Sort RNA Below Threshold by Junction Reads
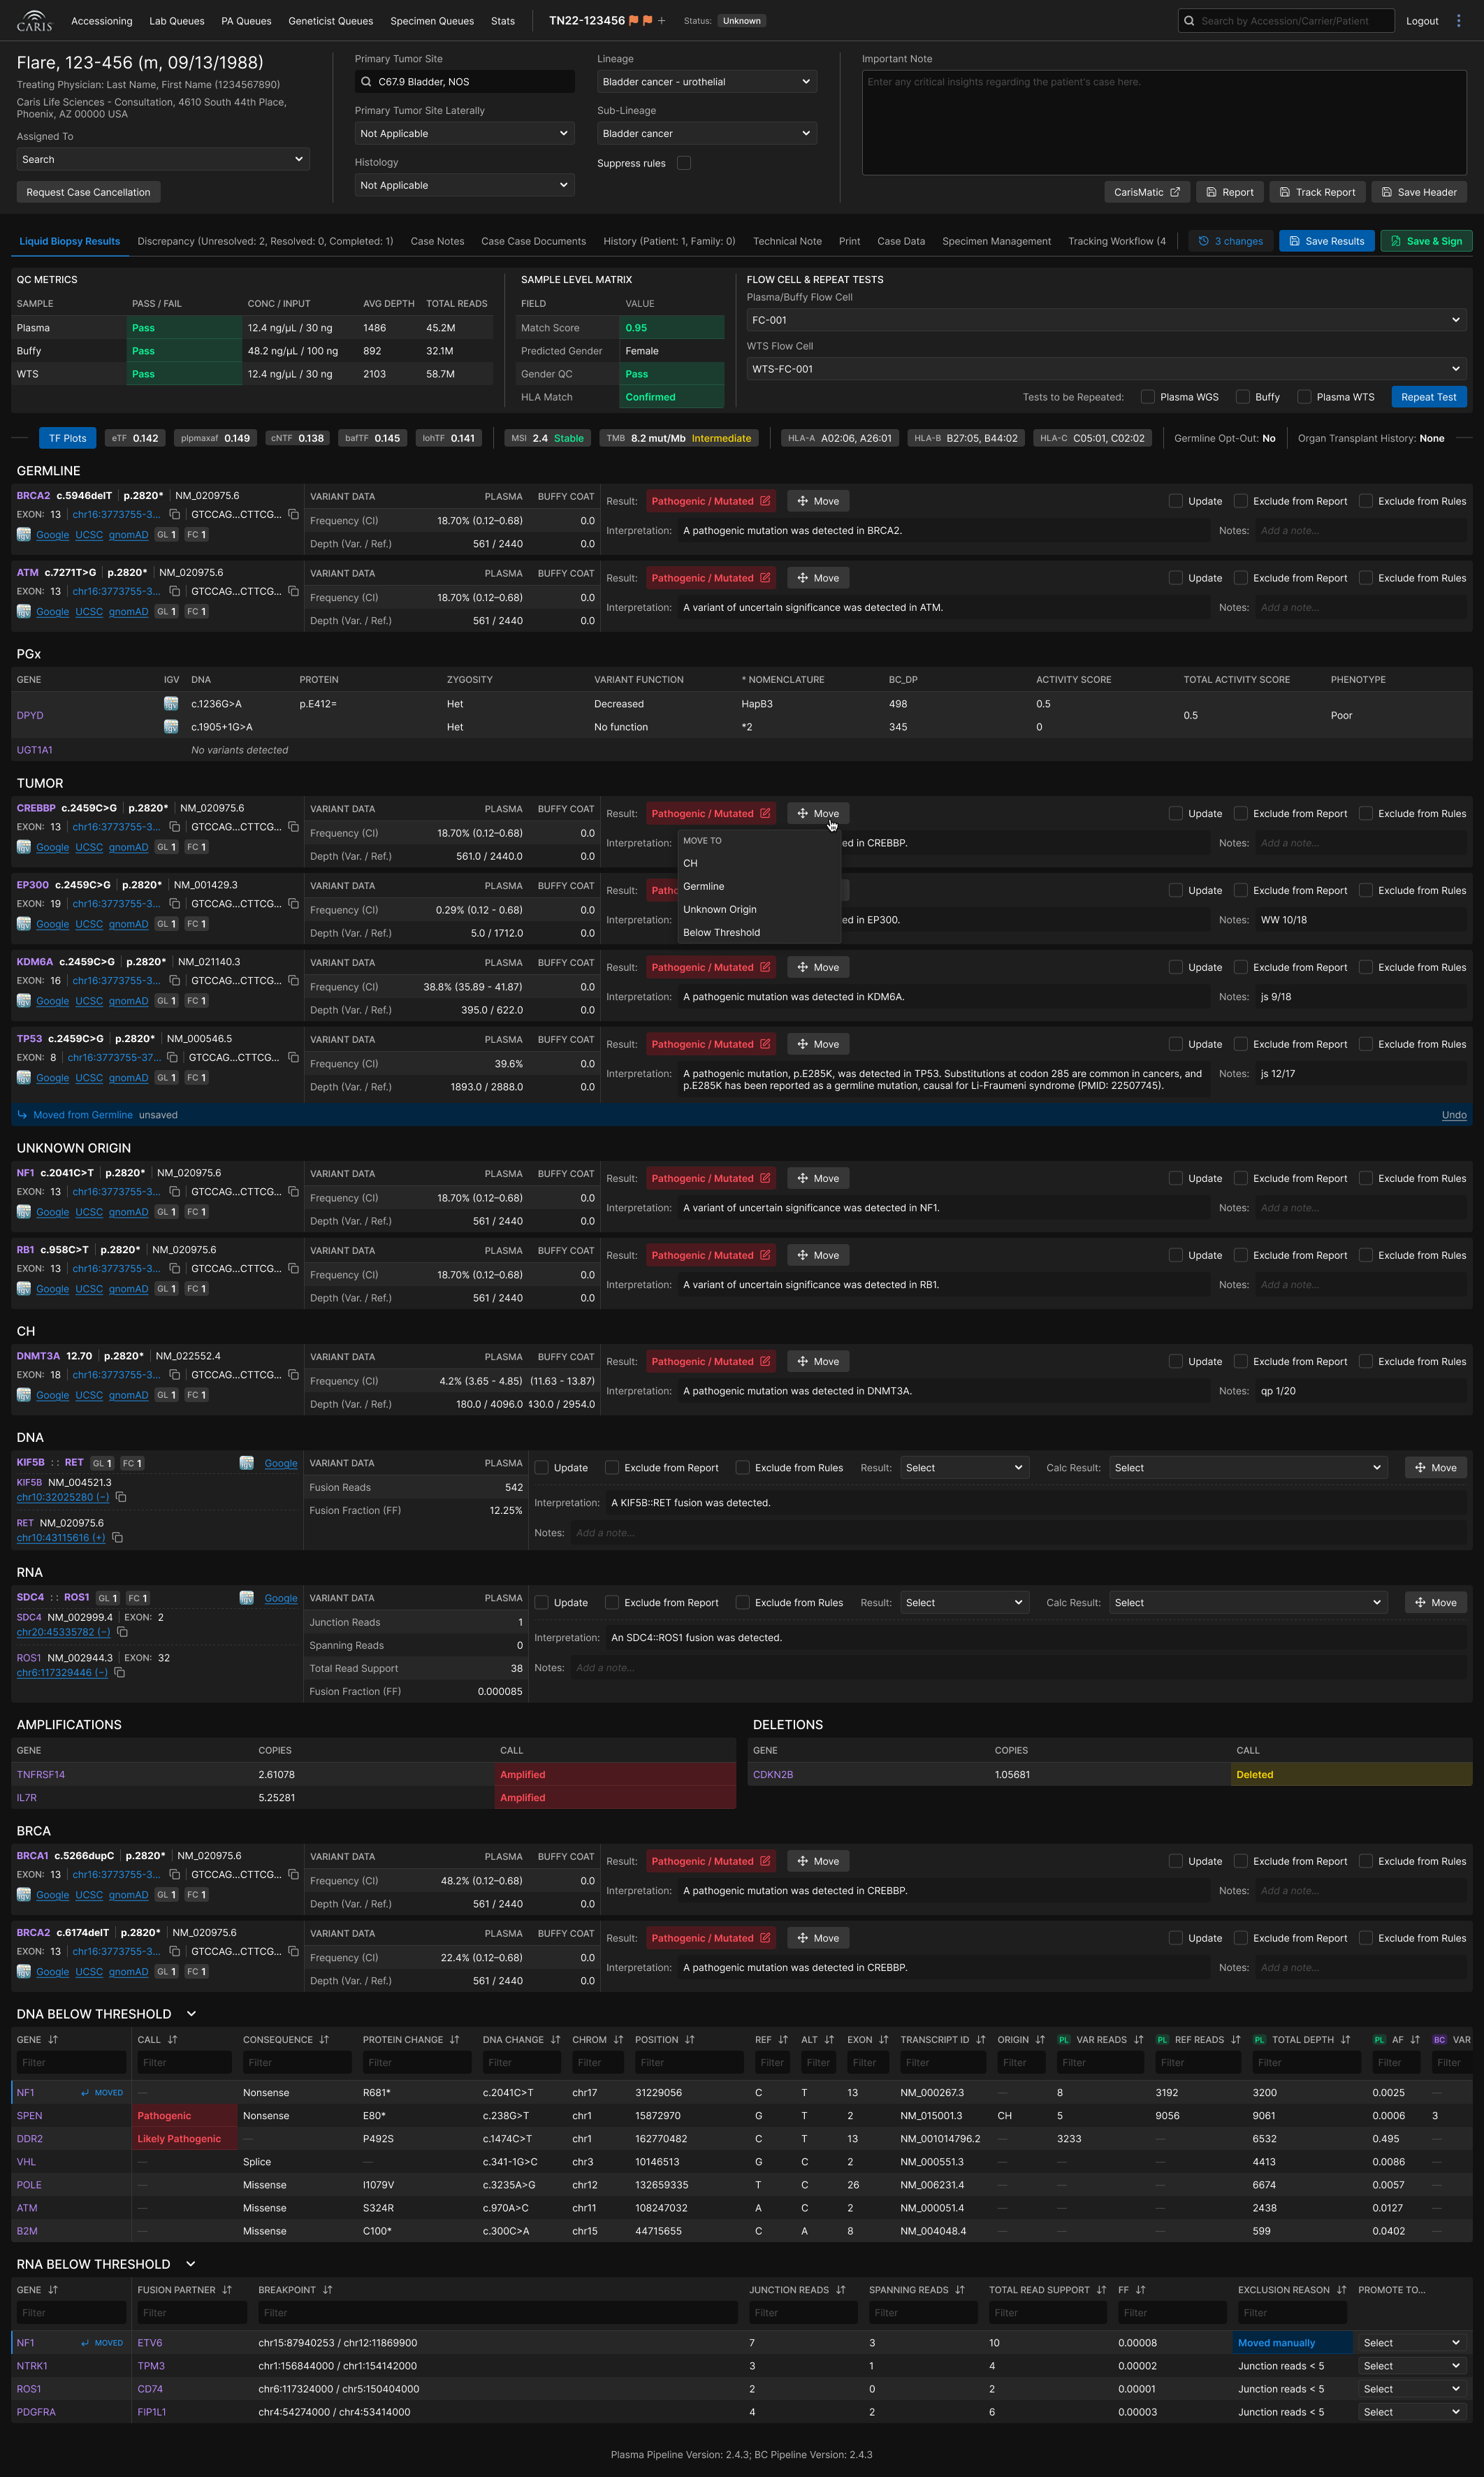This screenshot has height=2477, width=1484. (840, 2289)
